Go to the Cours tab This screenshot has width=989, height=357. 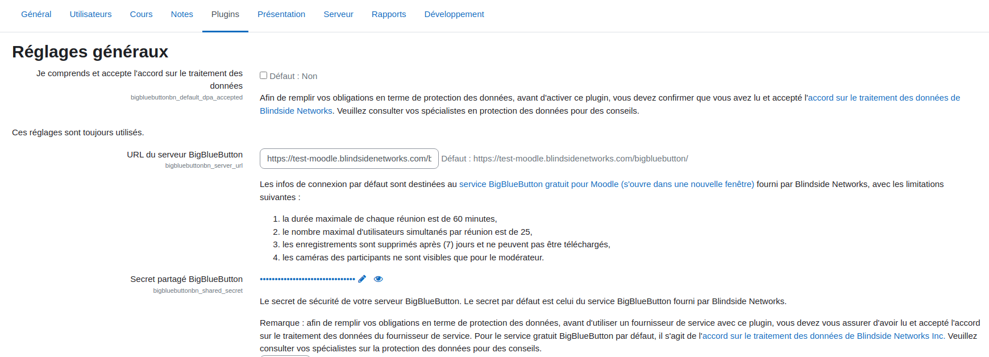(142, 14)
